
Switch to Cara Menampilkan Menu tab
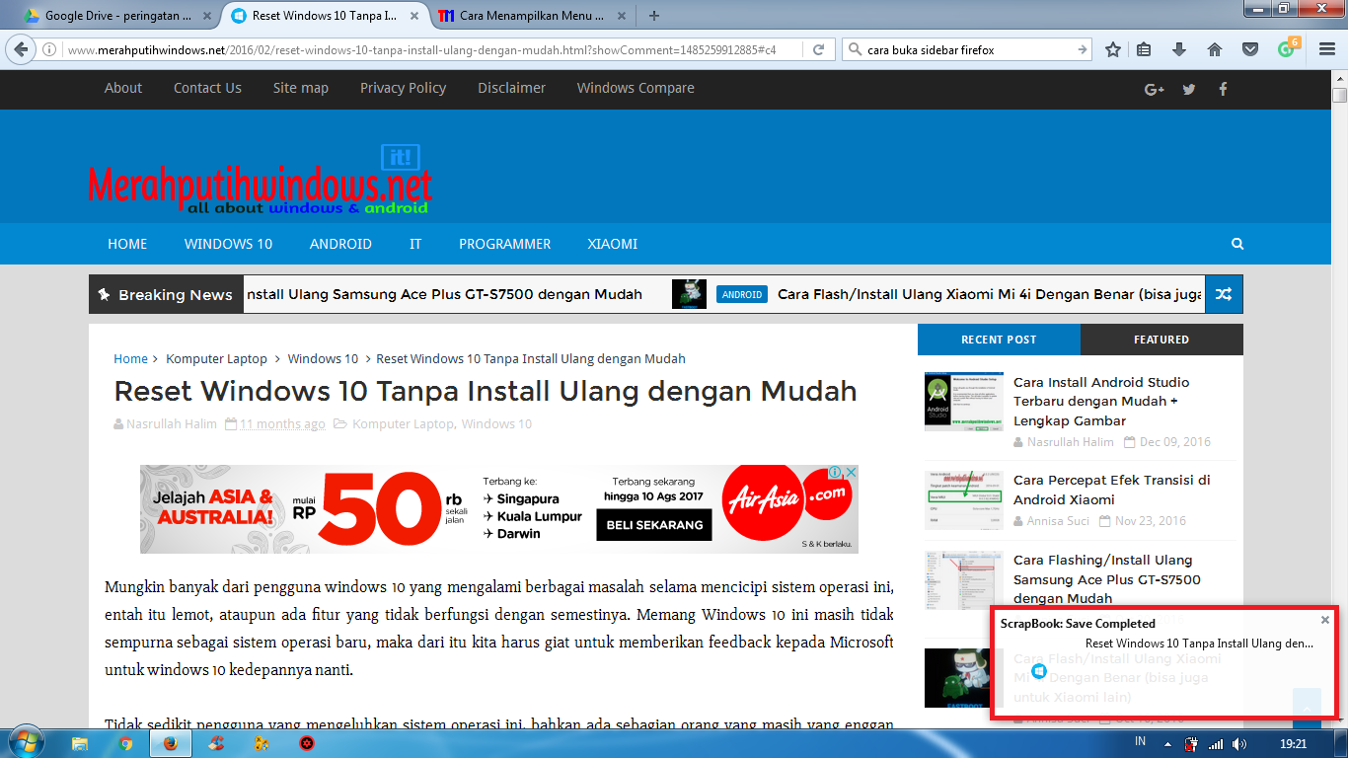(532, 16)
